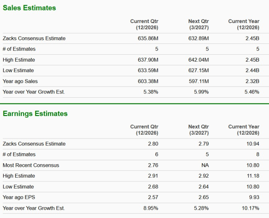269x218 pixels.
Task: Click sales High Estimate 642.04M
Action: pyautogui.click(x=199, y=60)
